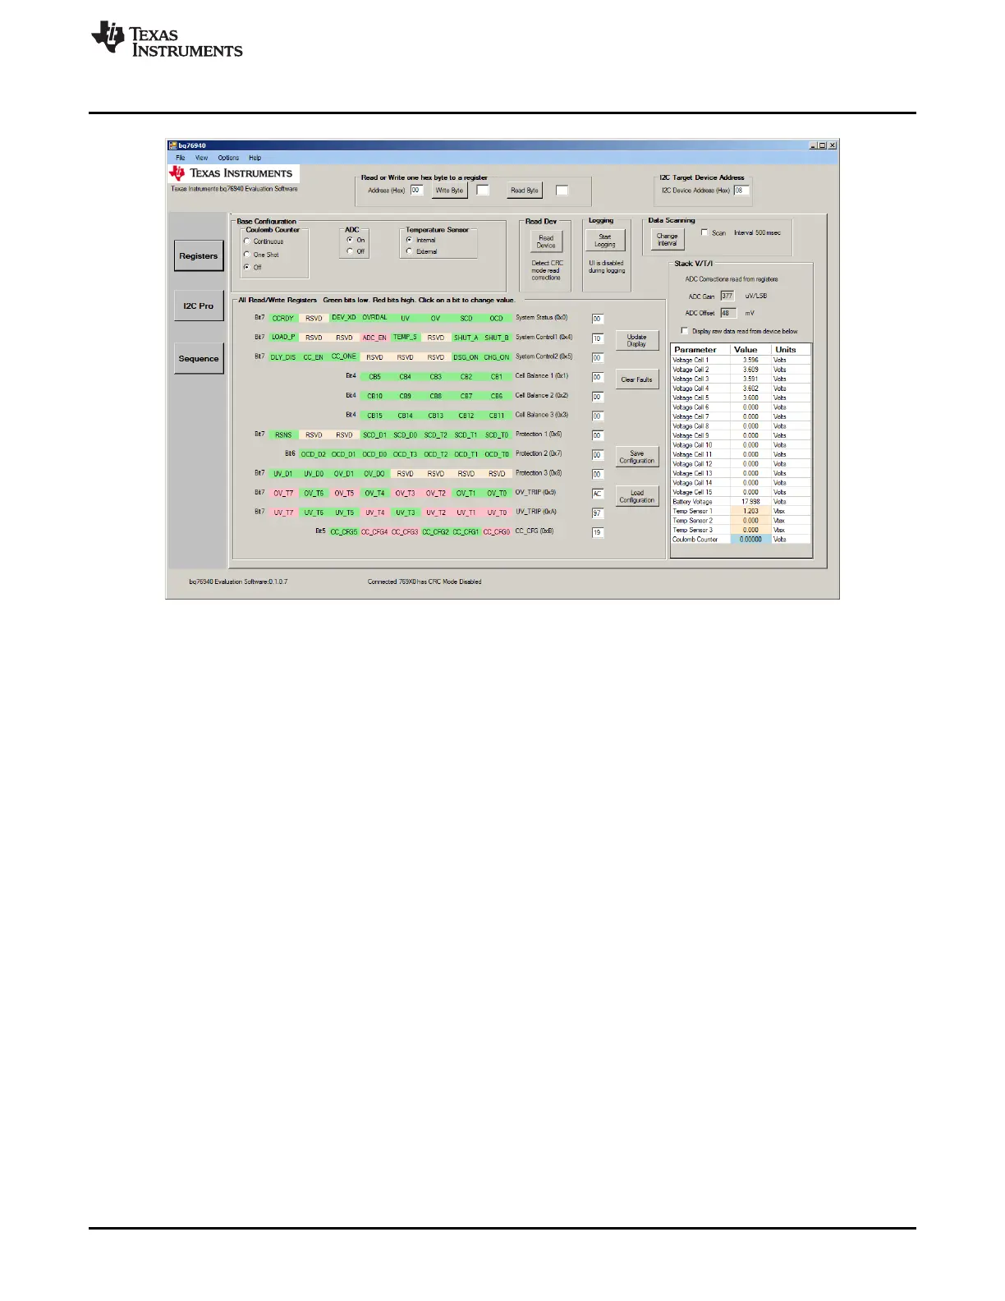This screenshot has height=1301, width=1005.
Task: Click the write data box beside Write Byte
Action: click(x=483, y=191)
